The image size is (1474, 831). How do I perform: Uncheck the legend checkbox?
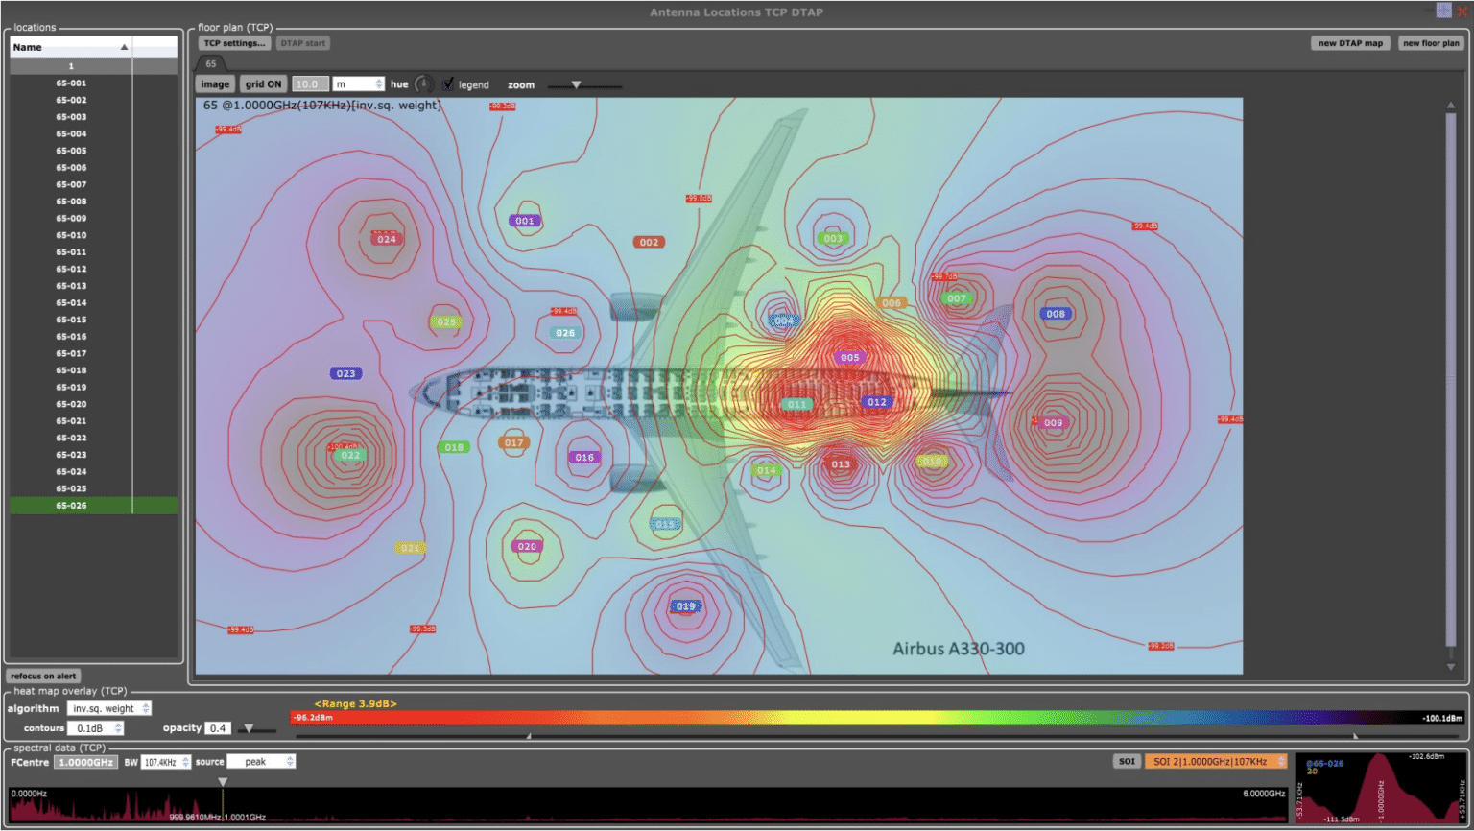click(x=448, y=83)
